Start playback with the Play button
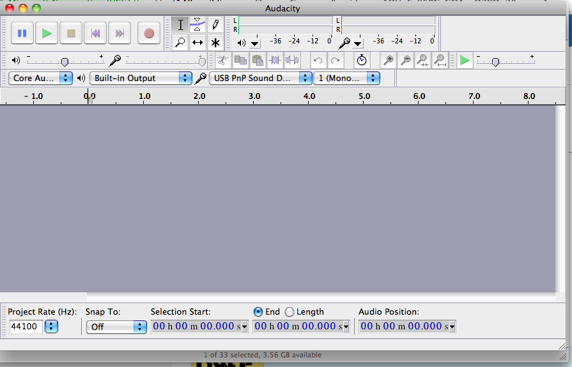The image size is (572, 367). [x=47, y=33]
